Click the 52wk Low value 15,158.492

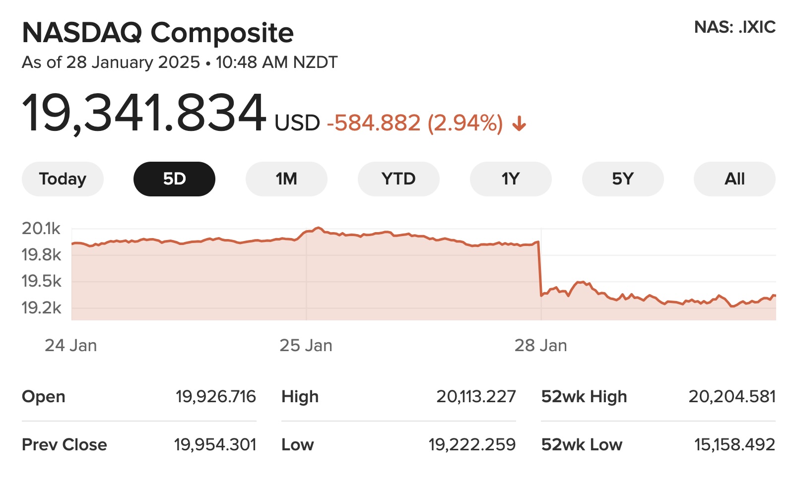(x=734, y=444)
